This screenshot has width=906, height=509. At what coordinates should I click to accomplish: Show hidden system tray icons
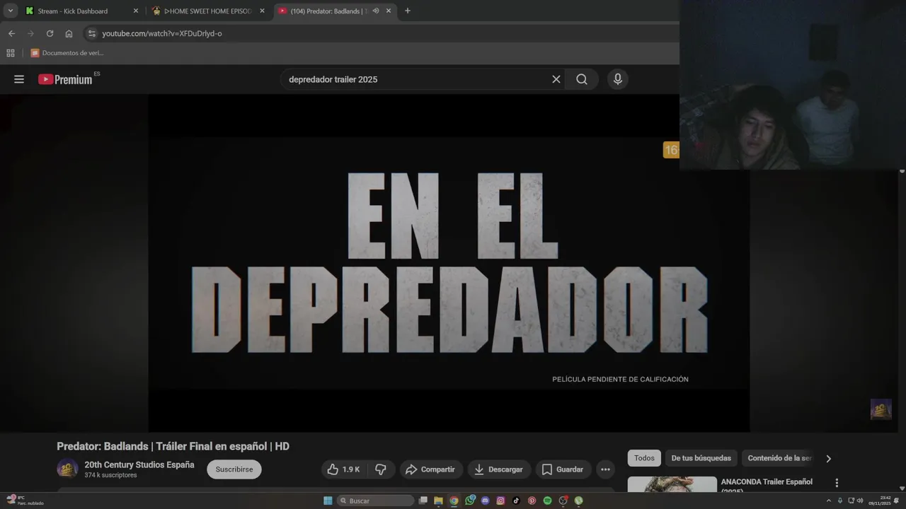point(829,501)
